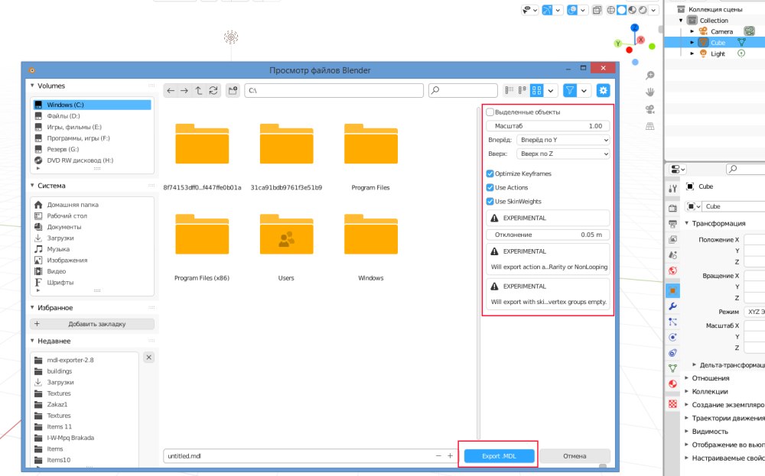The image size is (765, 476).
Task: Select DVD RW дисковод (H:) volume
Action: 92,160
